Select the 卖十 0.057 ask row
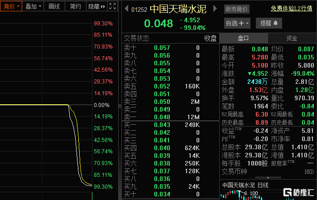This screenshot has height=200, width=317. pyautogui.click(x=170, y=48)
